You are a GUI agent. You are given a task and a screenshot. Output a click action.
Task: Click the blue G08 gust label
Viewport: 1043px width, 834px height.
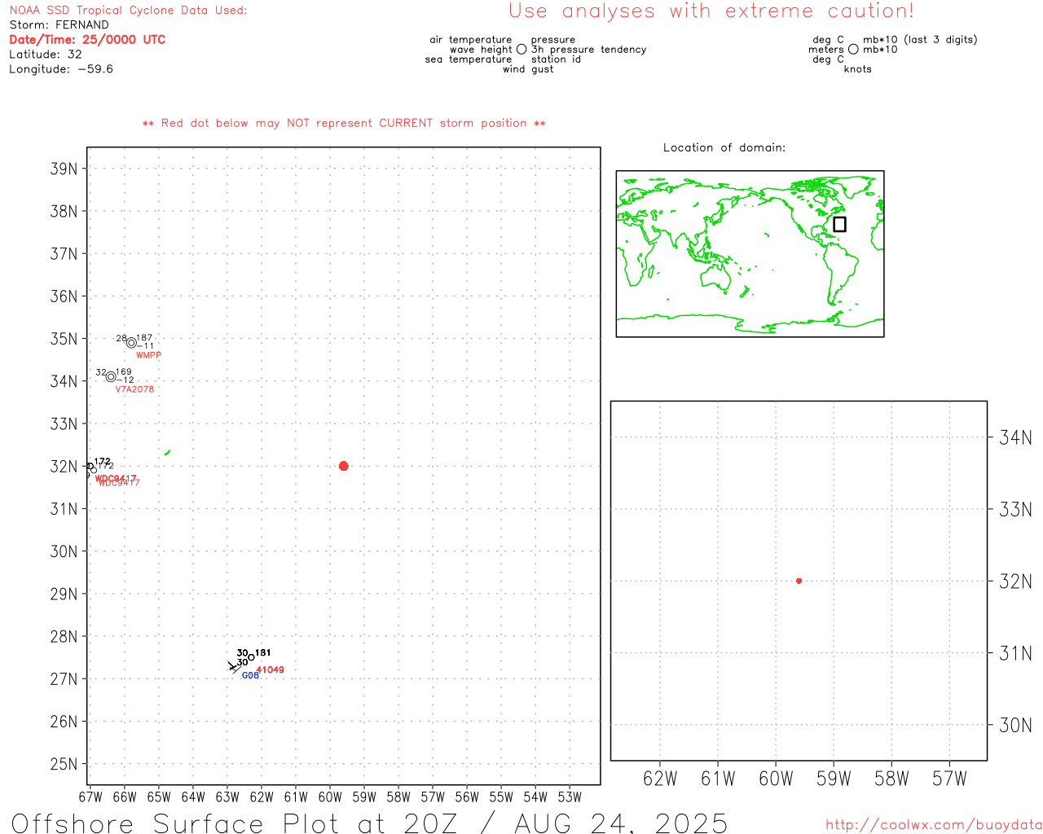tap(250, 676)
